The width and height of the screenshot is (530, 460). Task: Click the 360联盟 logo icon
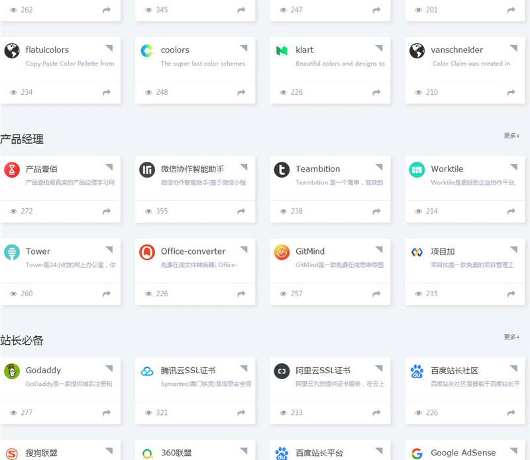pos(146,453)
